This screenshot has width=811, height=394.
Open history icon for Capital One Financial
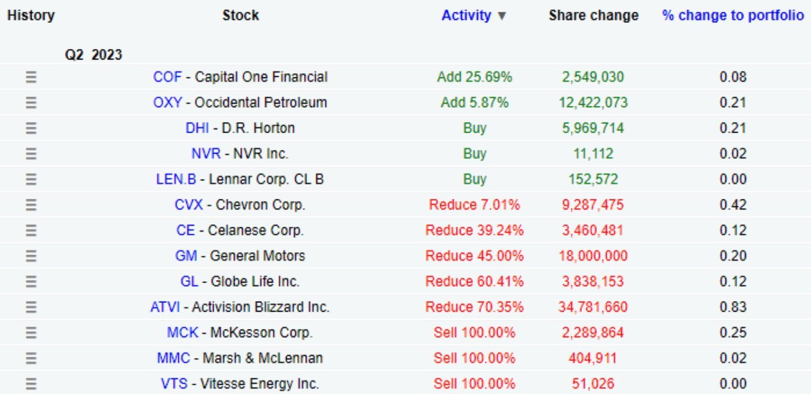click(31, 77)
